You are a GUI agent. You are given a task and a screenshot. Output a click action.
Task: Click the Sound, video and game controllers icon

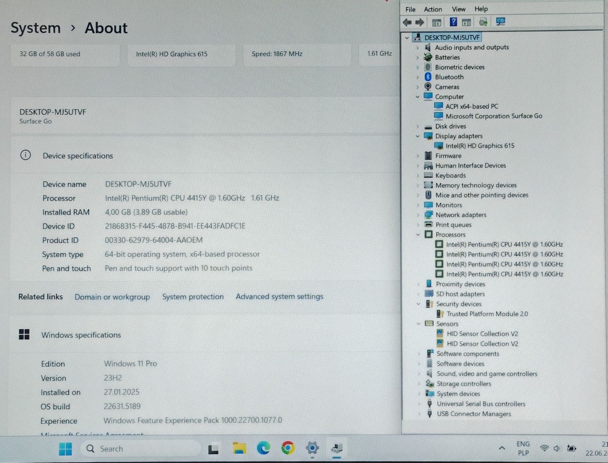click(429, 374)
